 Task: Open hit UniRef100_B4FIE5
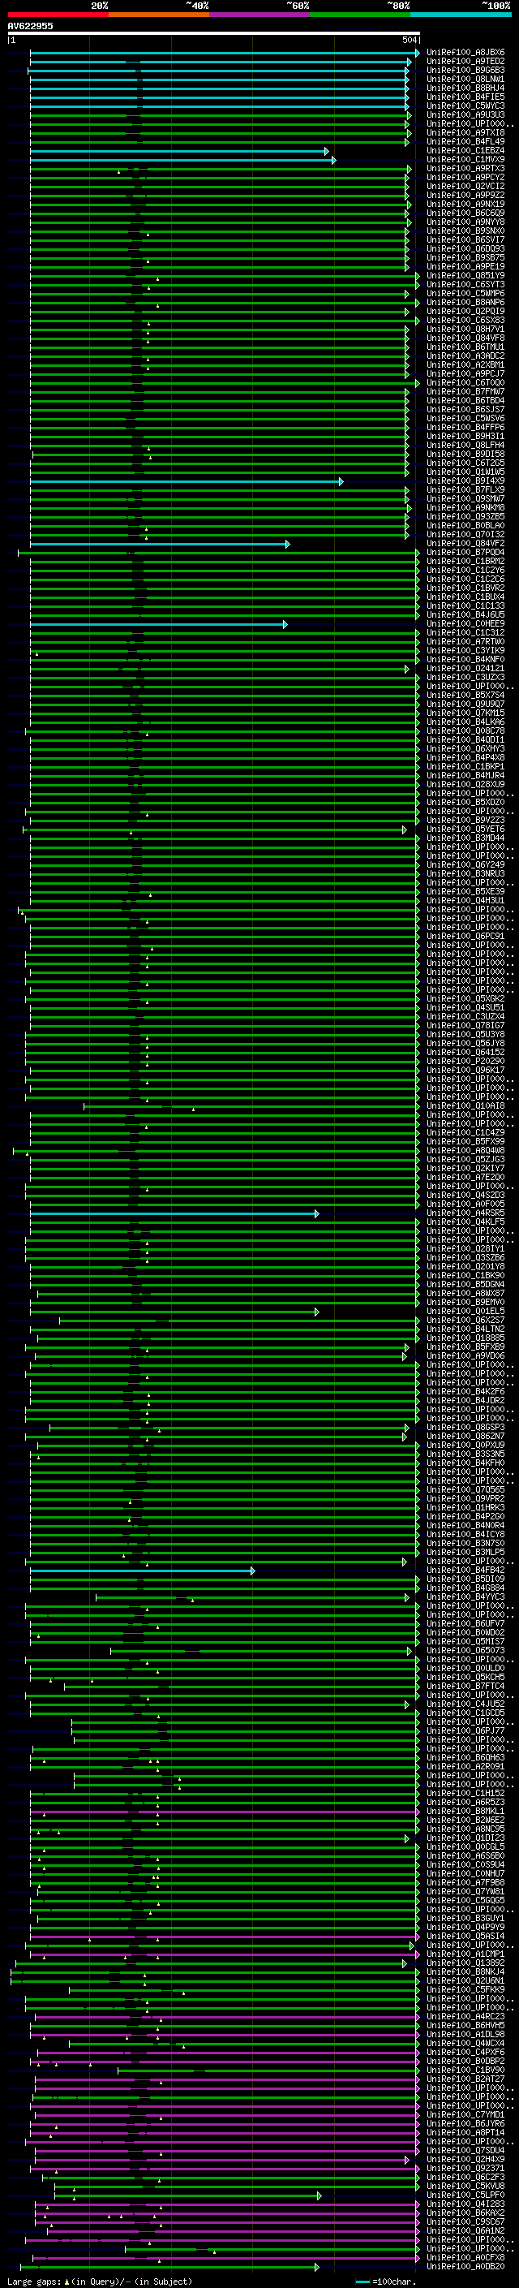point(465,97)
